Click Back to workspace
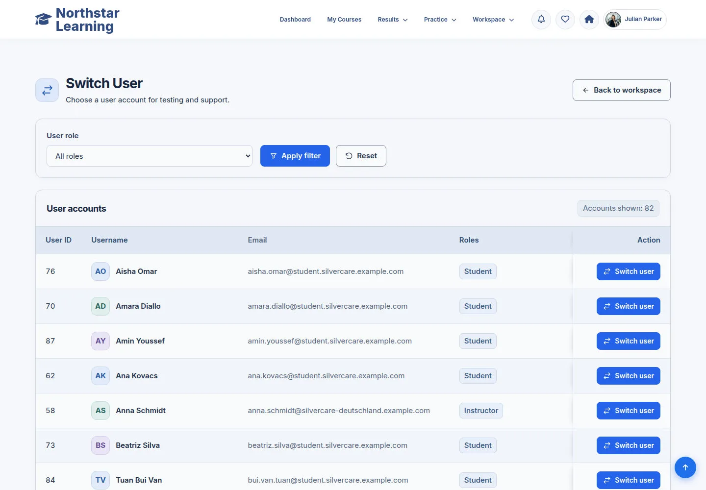Image resolution: width=706 pixels, height=490 pixels. tap(622, 90)
